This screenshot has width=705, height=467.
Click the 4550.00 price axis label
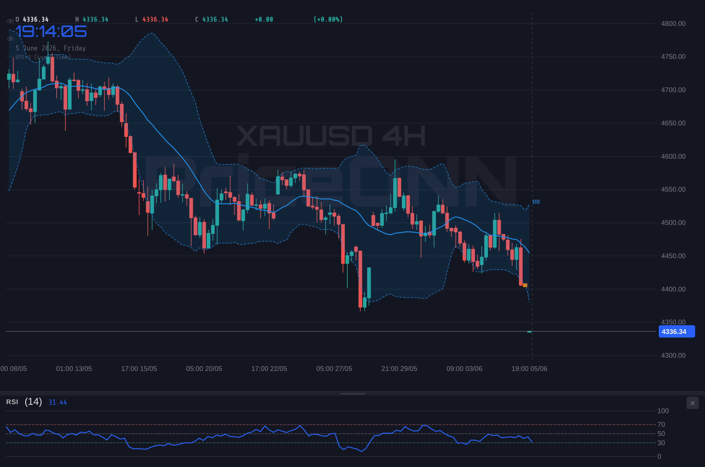pos(673,189)
